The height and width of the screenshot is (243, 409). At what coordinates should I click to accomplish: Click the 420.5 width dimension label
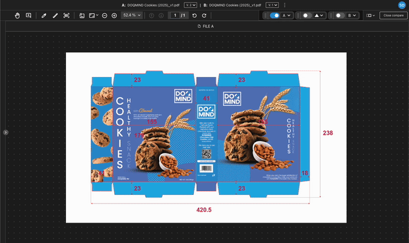pos(204,210)
